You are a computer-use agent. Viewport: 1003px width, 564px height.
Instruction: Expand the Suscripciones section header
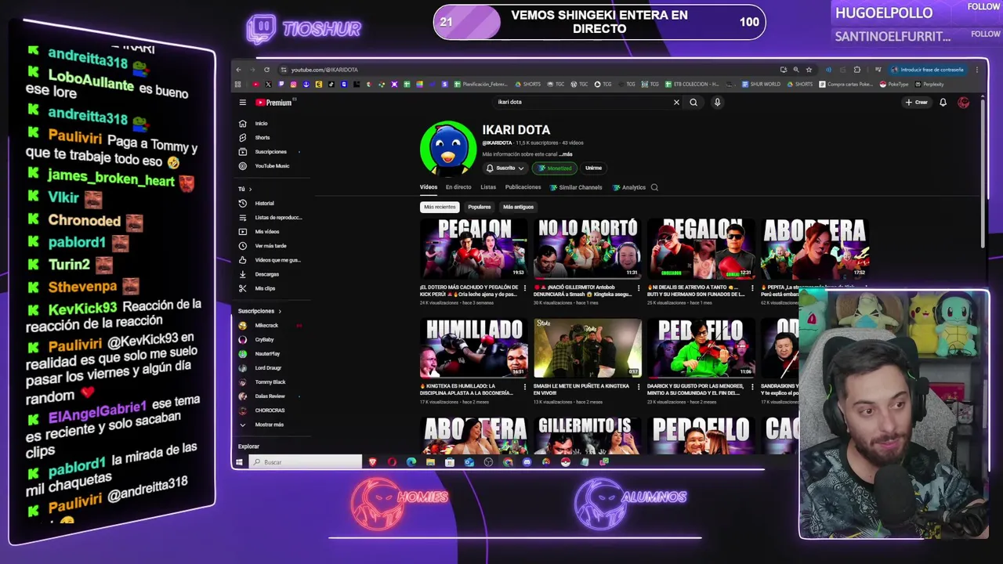pyautogui.click(x=259, y=311)
